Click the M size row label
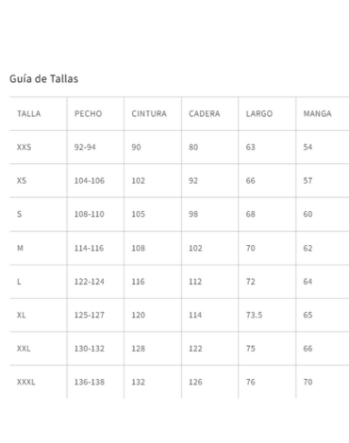Image resolution: width=349 pixels, height=443 pixels. pos(20,248)
